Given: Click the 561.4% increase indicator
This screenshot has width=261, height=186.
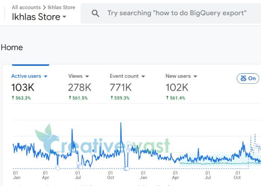Looking at the screenshot, I should (176, 98).
